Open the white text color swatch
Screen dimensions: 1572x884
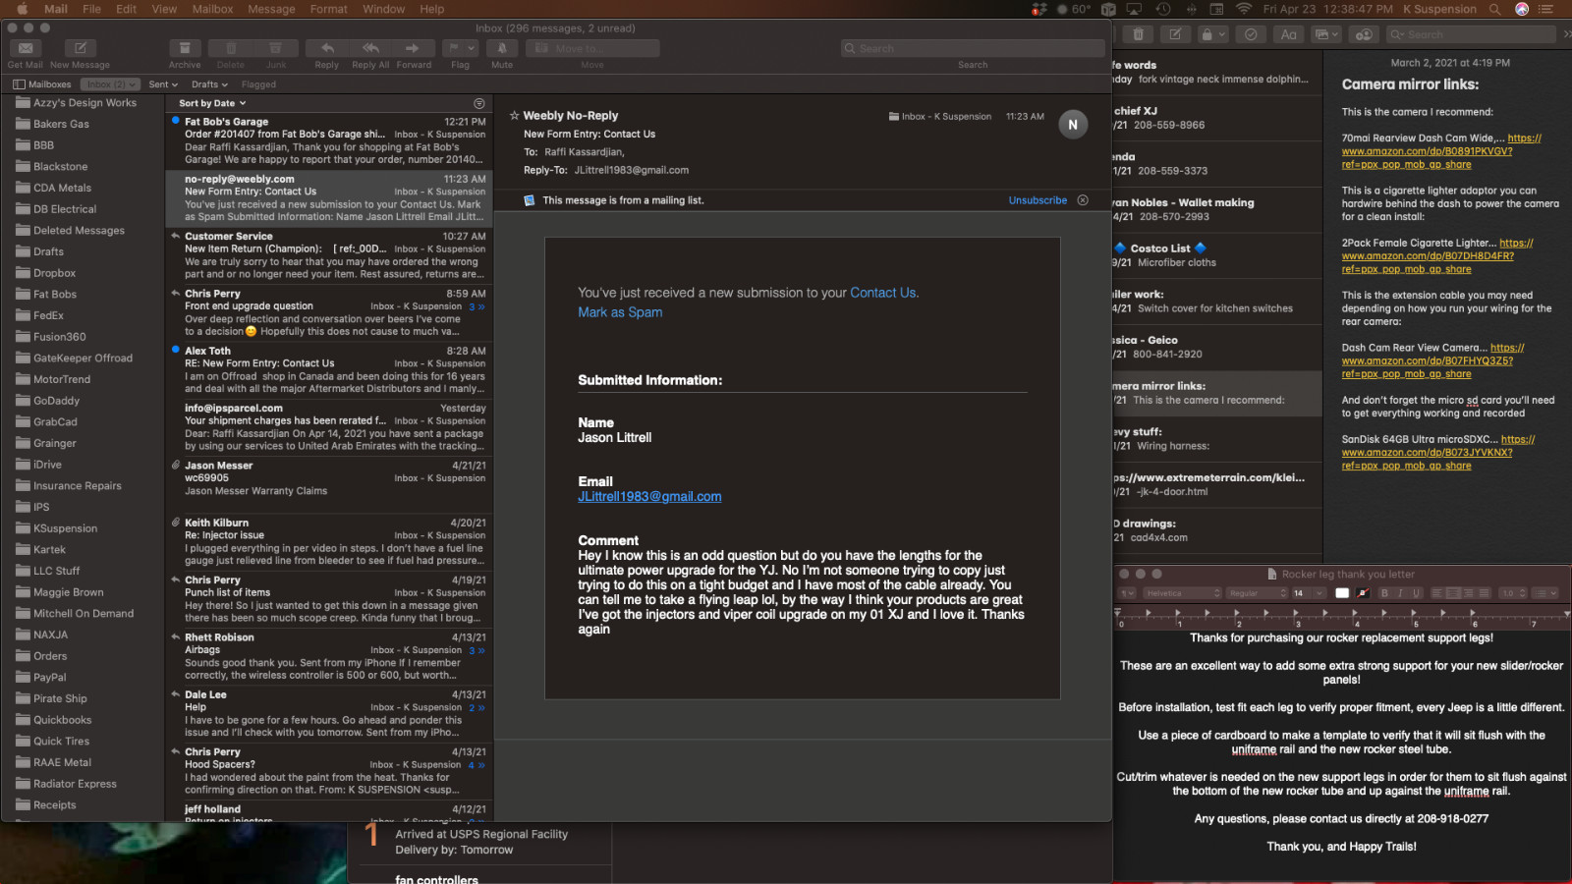tap(1342, 593)
